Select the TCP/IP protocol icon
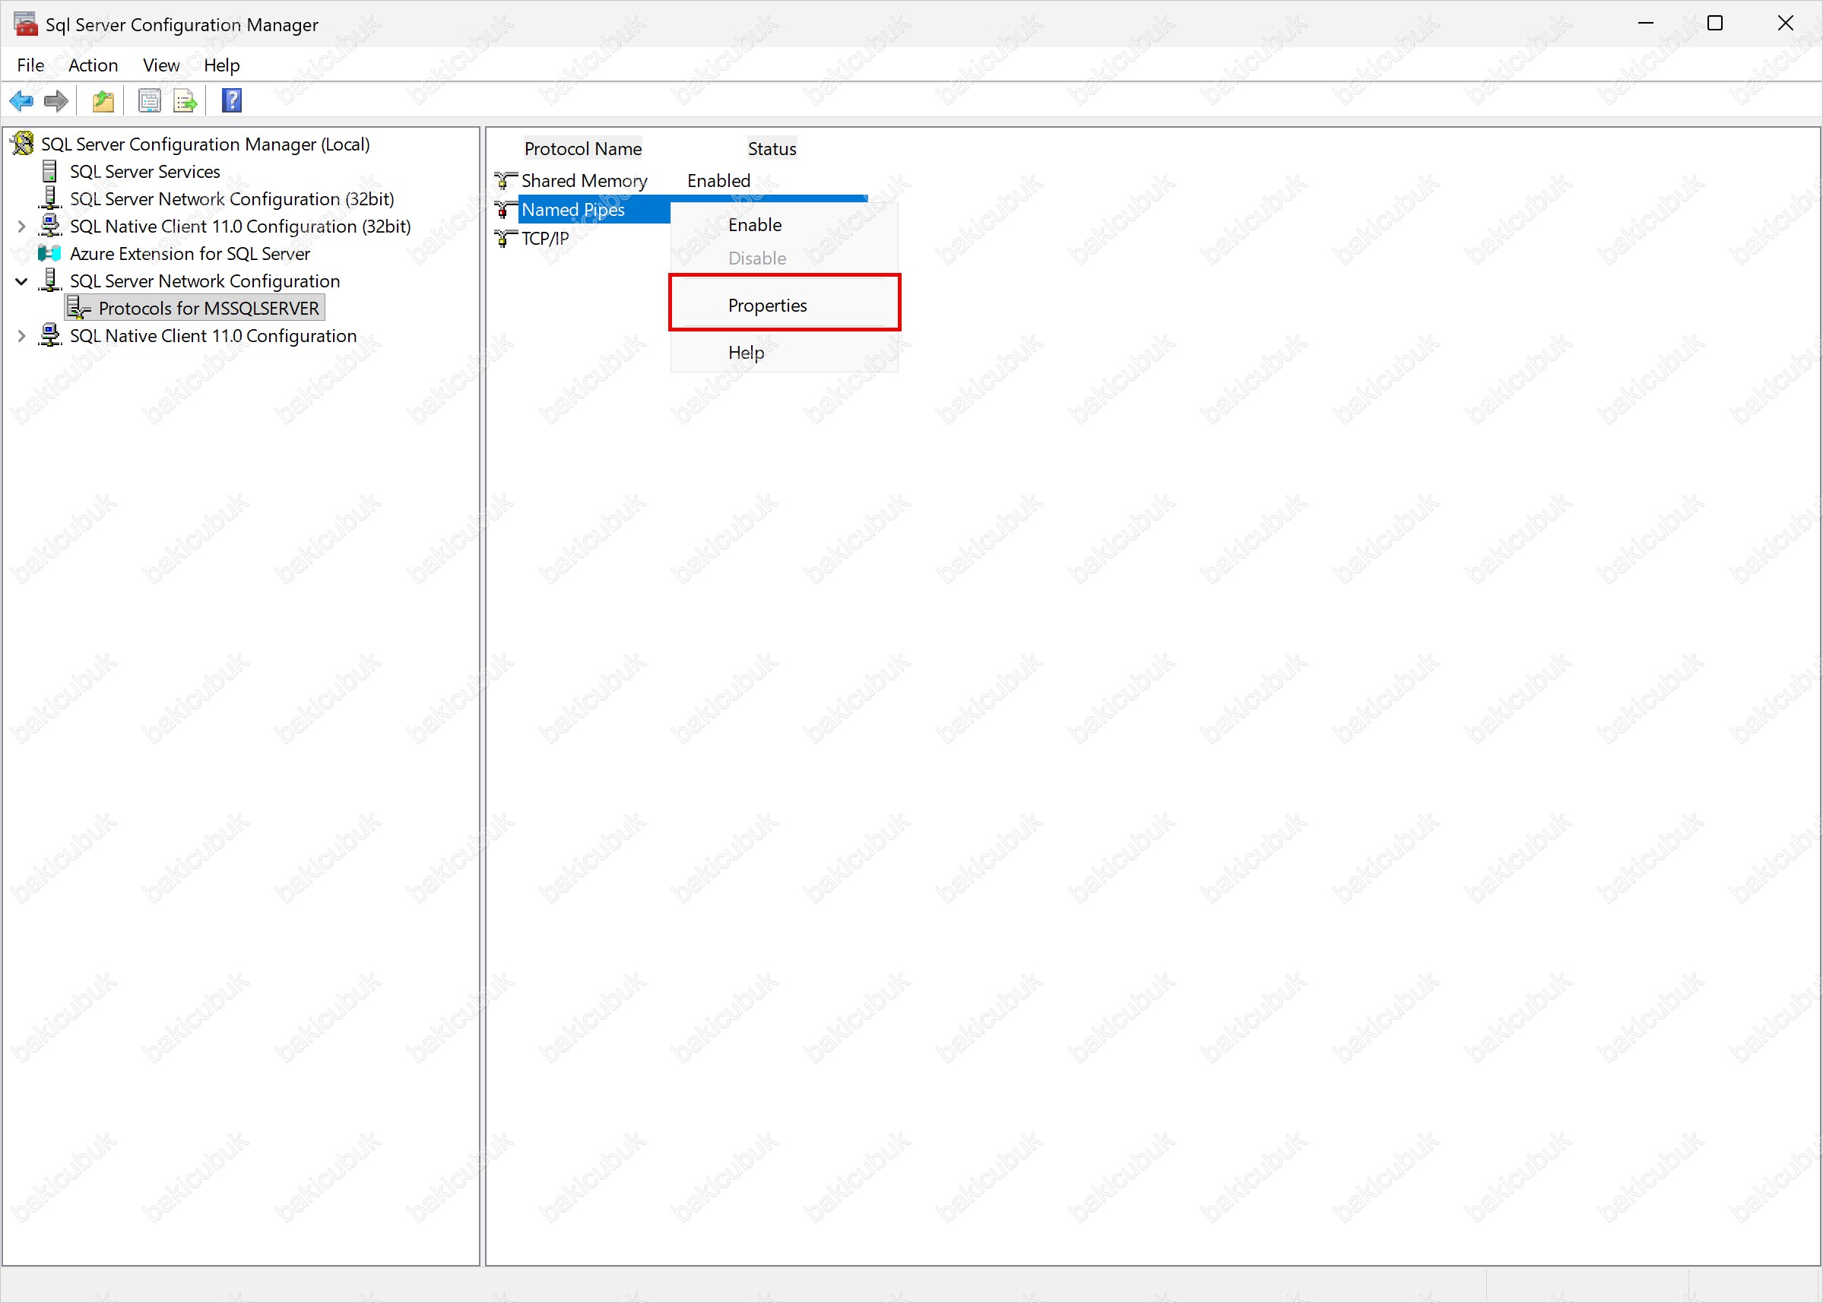Screen dimensions: 1823x1303 (505, 239)
